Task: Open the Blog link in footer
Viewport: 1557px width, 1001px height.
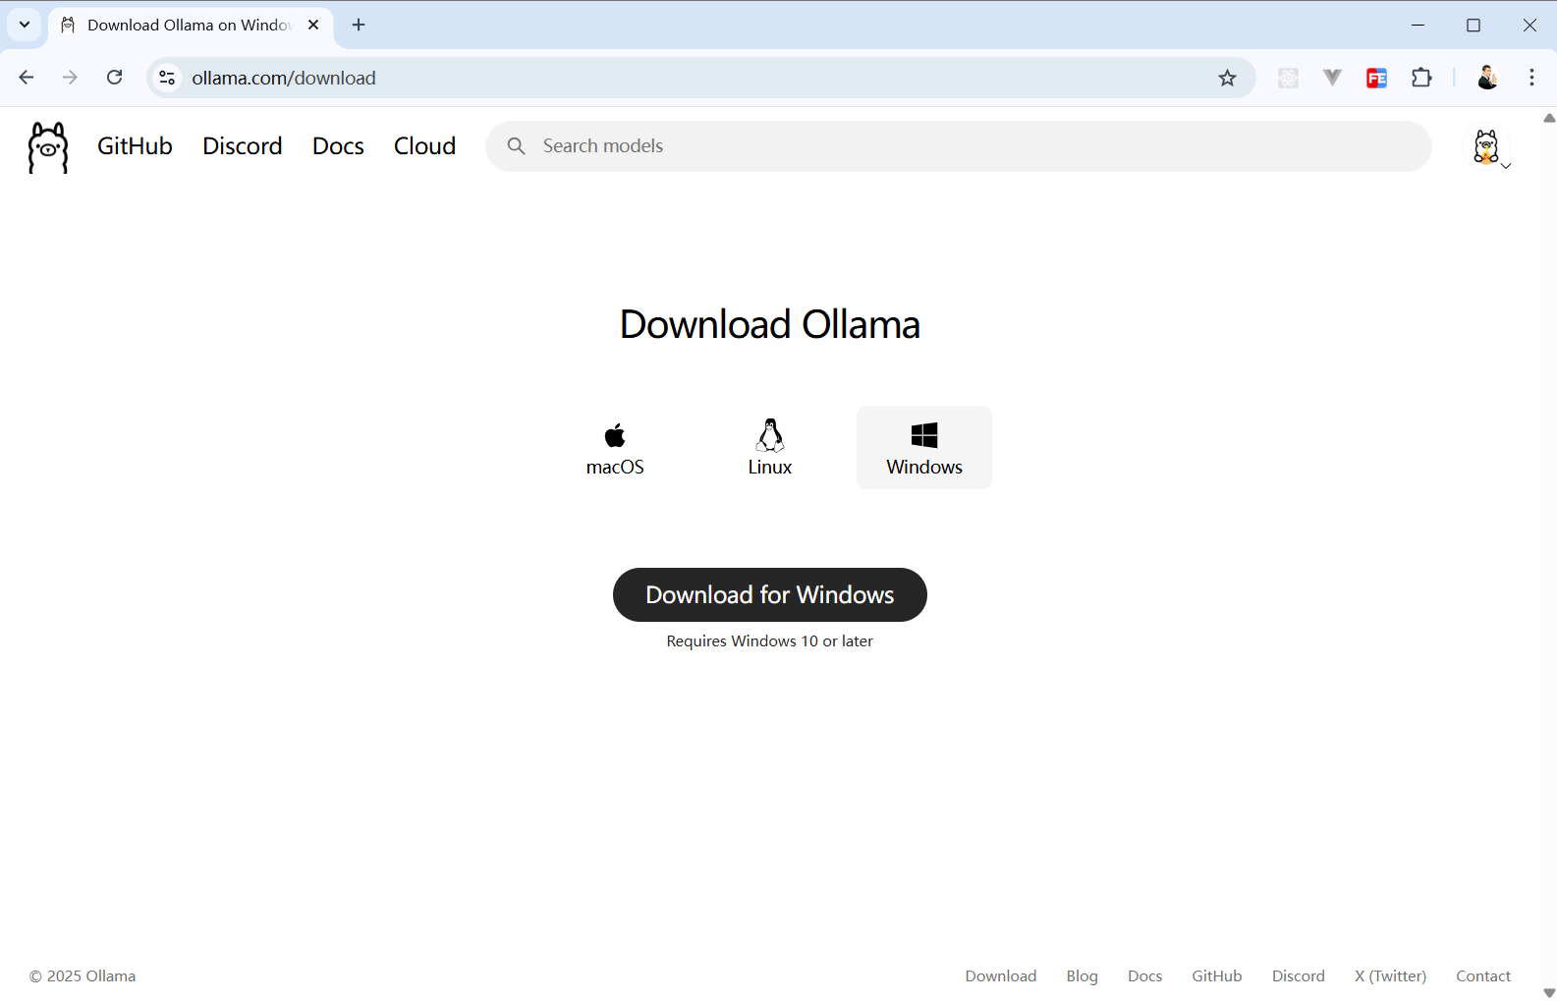Action: [x=1082, y=976]
